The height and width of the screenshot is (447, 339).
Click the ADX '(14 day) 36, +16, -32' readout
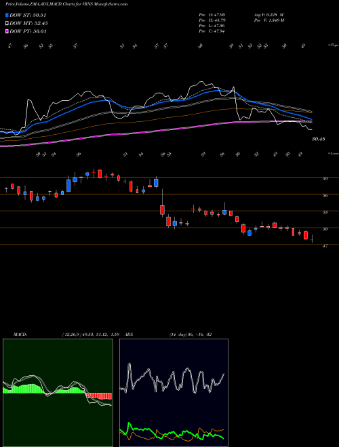pyautogui.click(x=190, y=335)
